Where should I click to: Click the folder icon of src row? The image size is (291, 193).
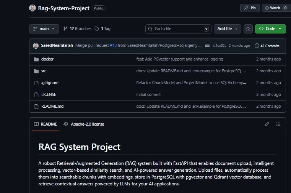[36, 71]
